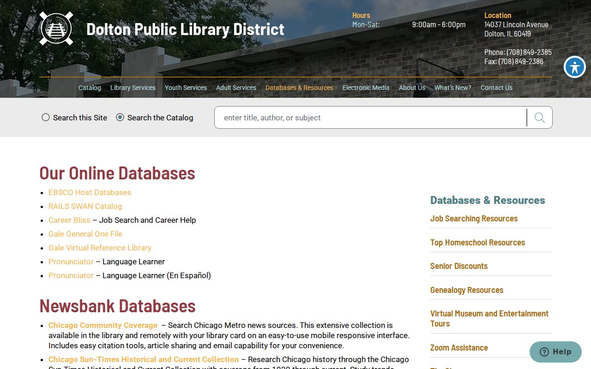Open the Gale General One File link

pos(85,234)
